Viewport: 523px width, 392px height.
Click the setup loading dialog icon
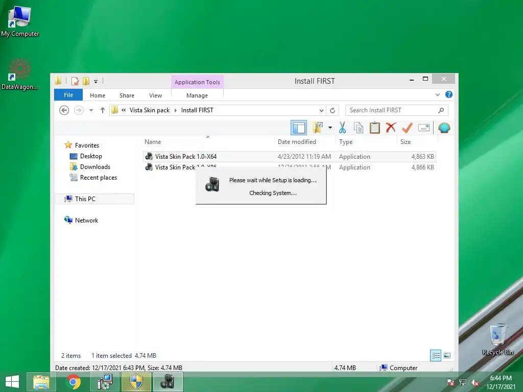coord(212,184)
